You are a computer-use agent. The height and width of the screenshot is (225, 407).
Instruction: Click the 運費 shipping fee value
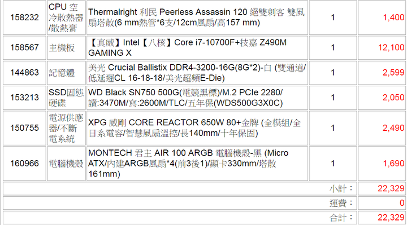coord(402,203)
